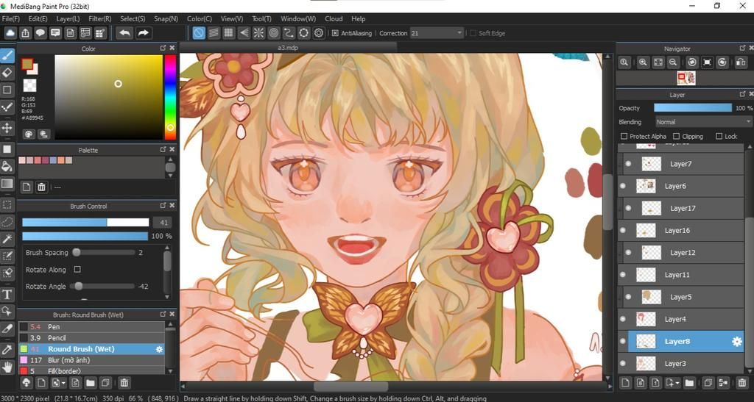Open the Window menu
Image resolution: width=754 pixels, height=402 pixels.
tap(298, 18)
